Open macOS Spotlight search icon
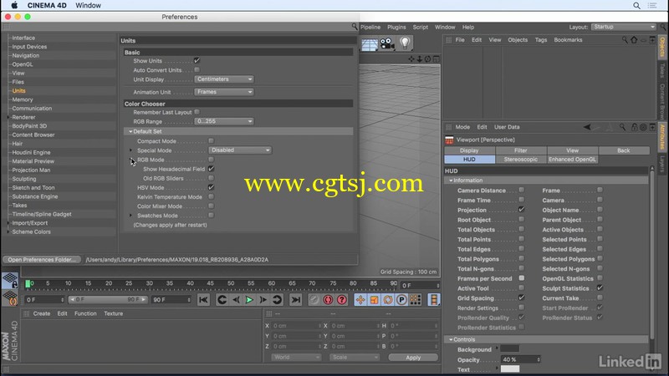The image size is (669, 376). pos(636,6)
